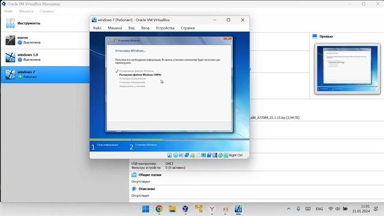Click the Инструменты tools icon in Manager
This screenshot has width=384, height=216.
pyautogui.click(x=10, y=23)
